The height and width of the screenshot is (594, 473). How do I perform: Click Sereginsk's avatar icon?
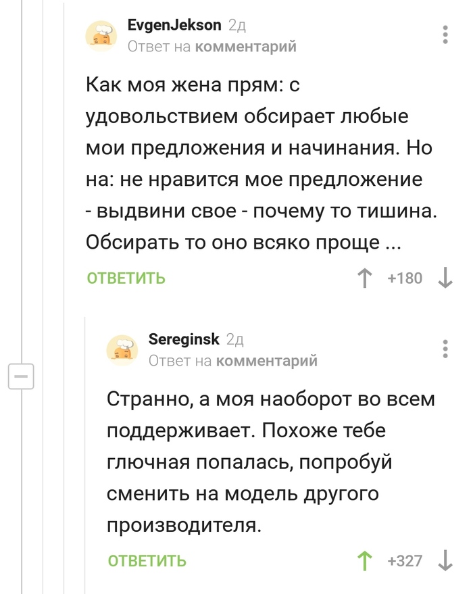pyautogui.click(x=122, y=349)
